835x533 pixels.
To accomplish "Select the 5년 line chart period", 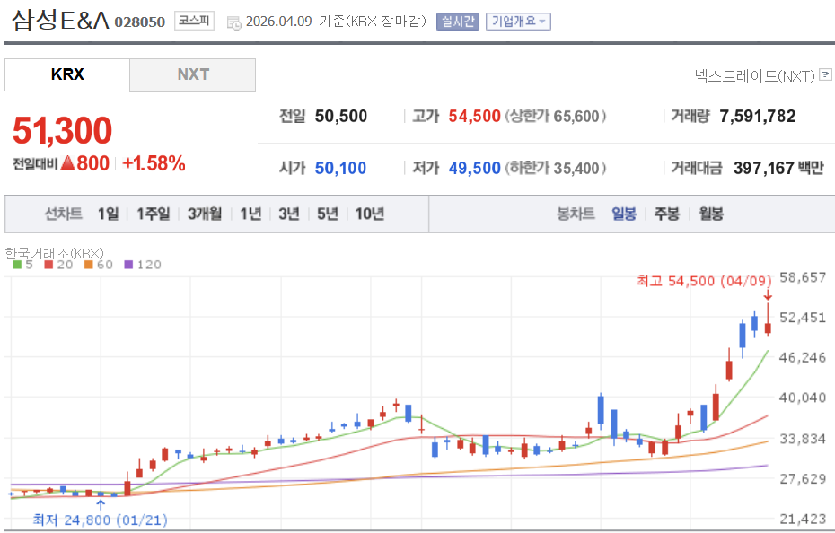I will pyautogui.click(x=328, y=214).
